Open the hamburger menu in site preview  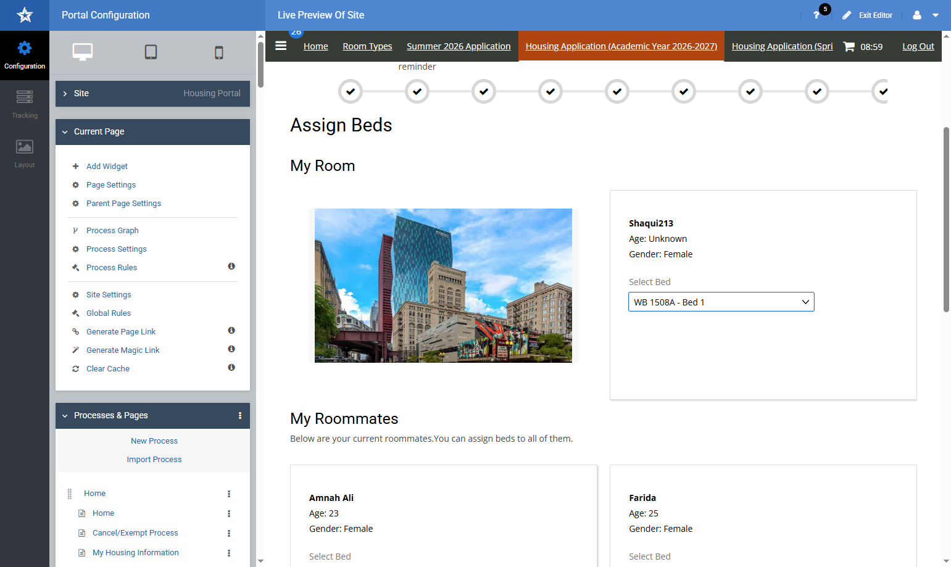[281, 46]
